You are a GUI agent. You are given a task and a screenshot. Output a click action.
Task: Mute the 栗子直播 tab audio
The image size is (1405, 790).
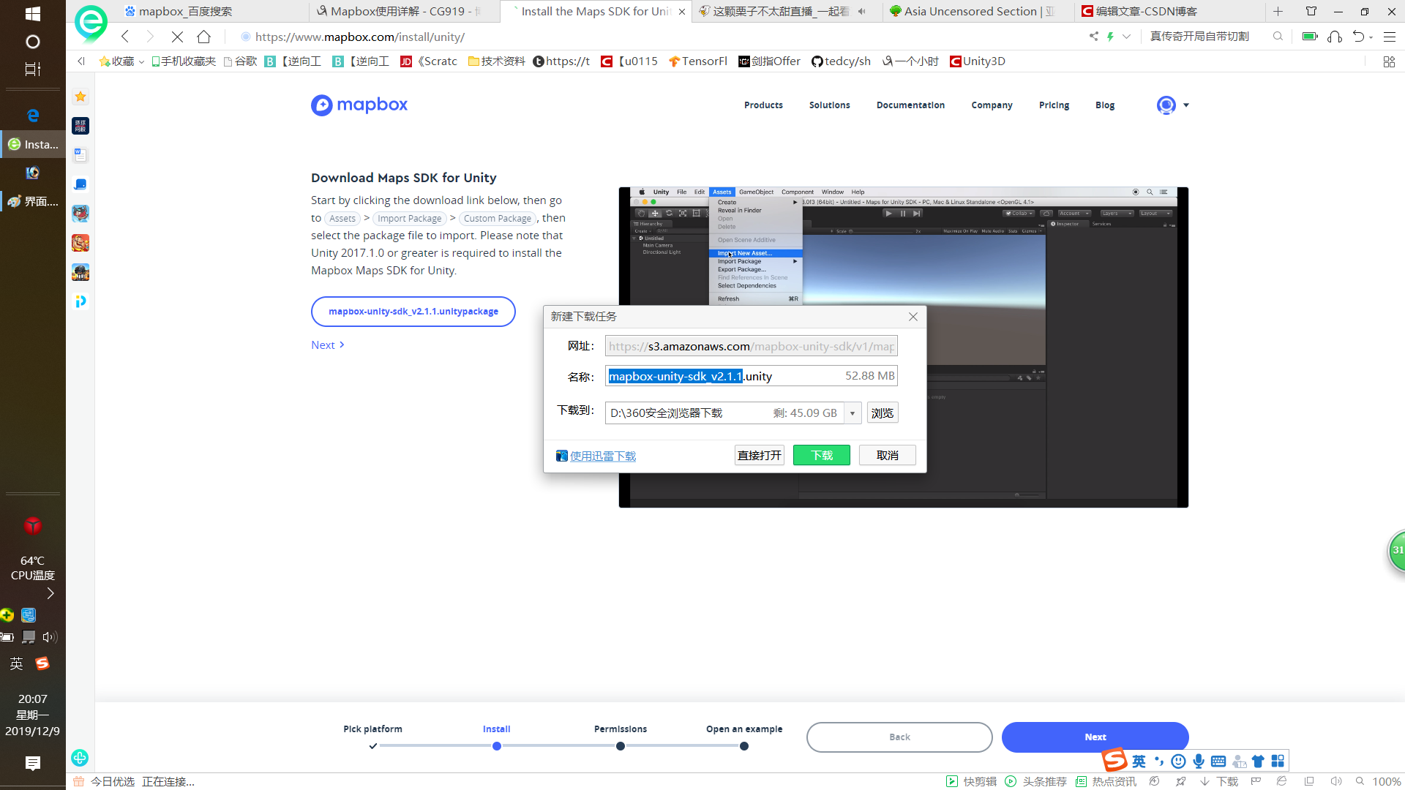[861, 11]
